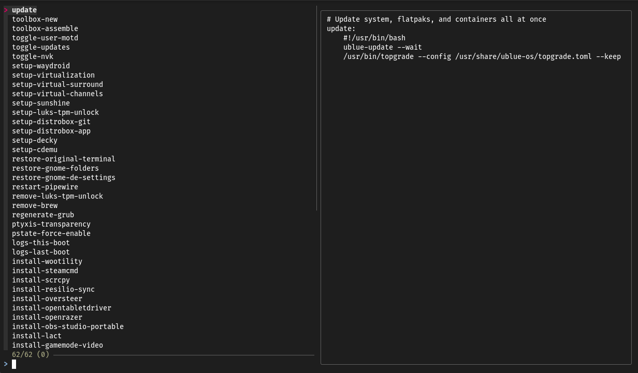Image resolution: width=638 pixels, height=373 pixels.
Task: Select the install-steamcmd recipe
Action: coord(45,271)
